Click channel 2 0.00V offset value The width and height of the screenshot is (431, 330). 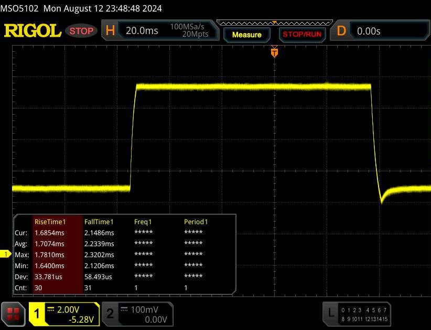[156, 320]
